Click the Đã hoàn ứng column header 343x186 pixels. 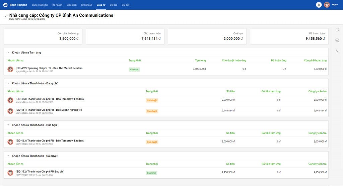(x=278, y=61)
